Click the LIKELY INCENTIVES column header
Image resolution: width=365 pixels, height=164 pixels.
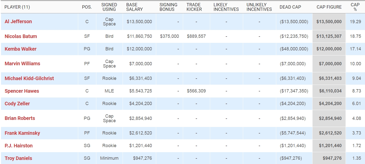pyautogui.click(x=226, y=7)
